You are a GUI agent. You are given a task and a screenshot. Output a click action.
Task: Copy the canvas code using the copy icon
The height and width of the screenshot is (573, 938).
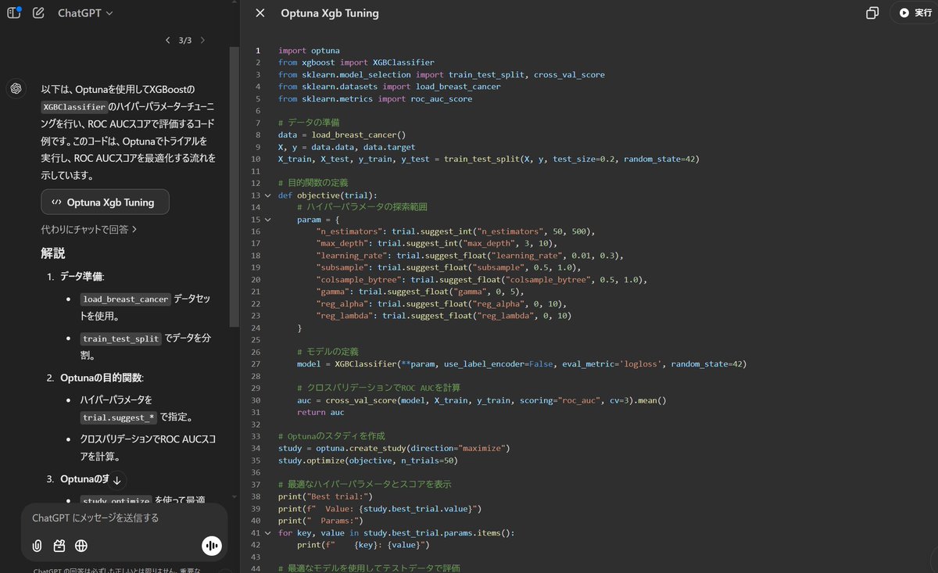(872, 13)
